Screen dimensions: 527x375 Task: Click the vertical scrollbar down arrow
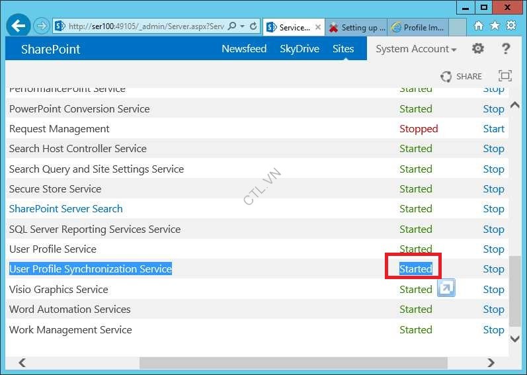coord(514,338)
